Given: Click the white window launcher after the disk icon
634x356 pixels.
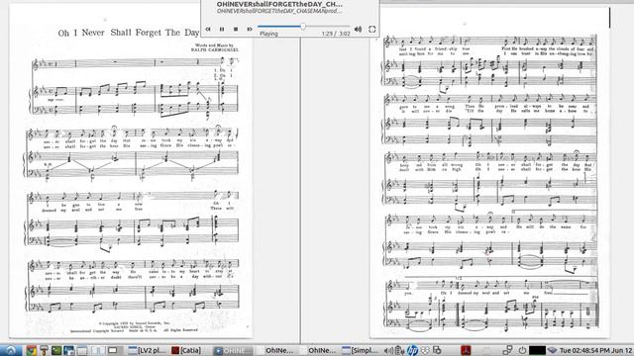Looking at the screenshot, I should [81, 351].
